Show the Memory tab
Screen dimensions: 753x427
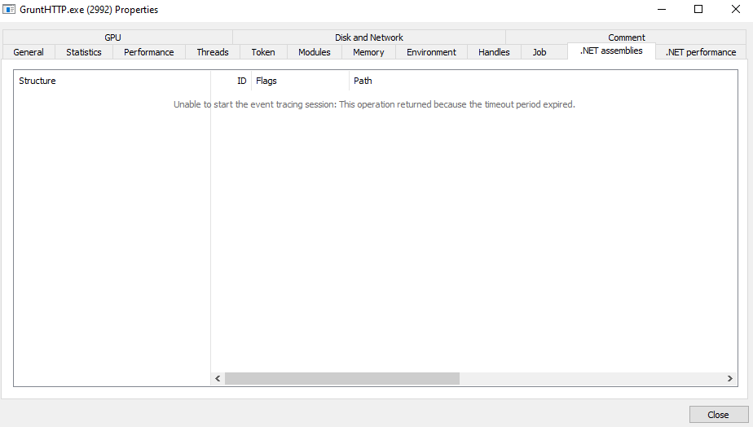click(x=368, y=52)
